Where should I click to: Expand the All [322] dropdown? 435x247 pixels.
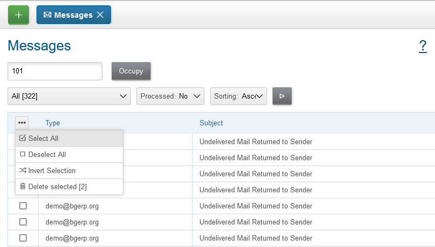click(69, 96)
